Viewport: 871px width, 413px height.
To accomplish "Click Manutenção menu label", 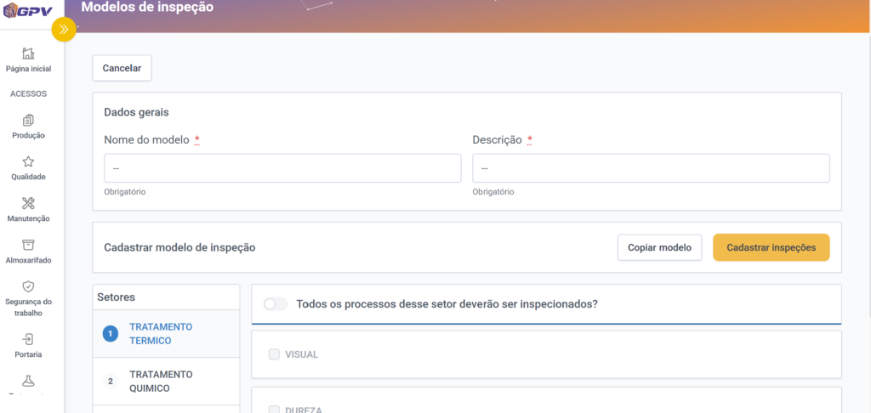I will click(28, 218).
